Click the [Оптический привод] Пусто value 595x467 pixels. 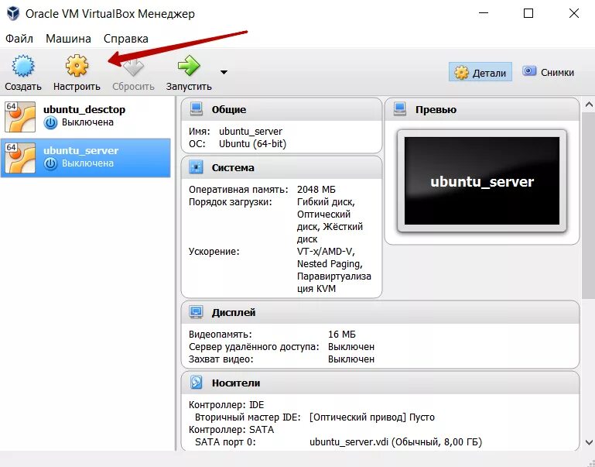372,417
